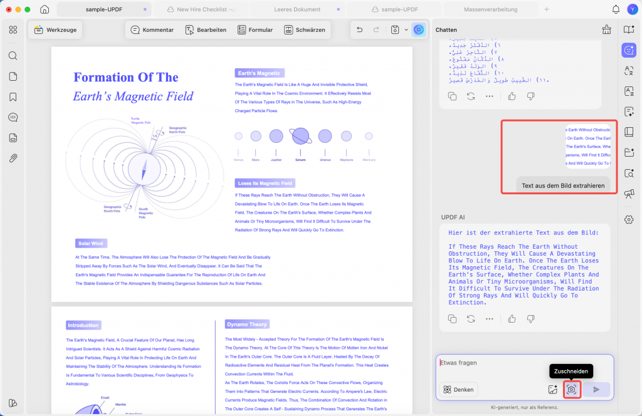Open the form fields panel icon
The height and width of the screenshot is (416, 642).
(x=13, y=138)
